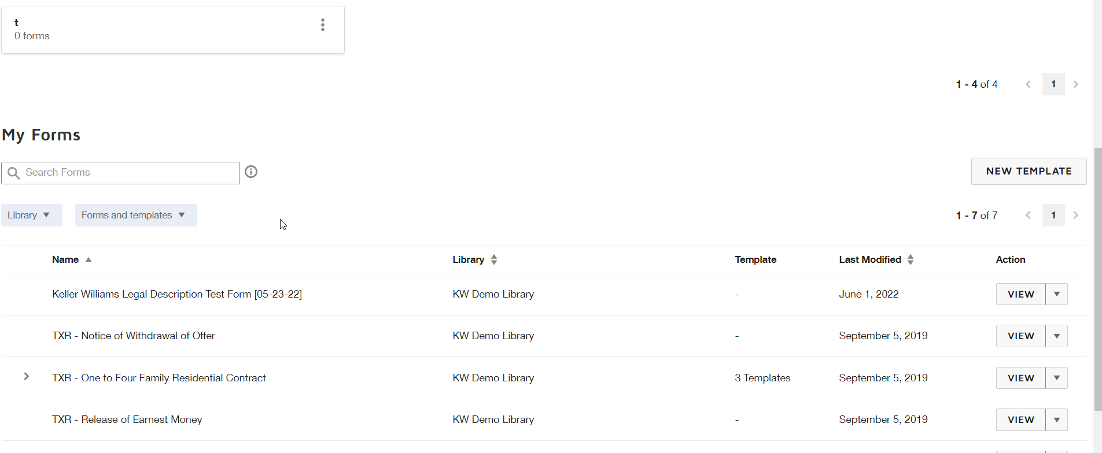
Task: Sort by Name ascending arrow
Action: pos(89,260)
